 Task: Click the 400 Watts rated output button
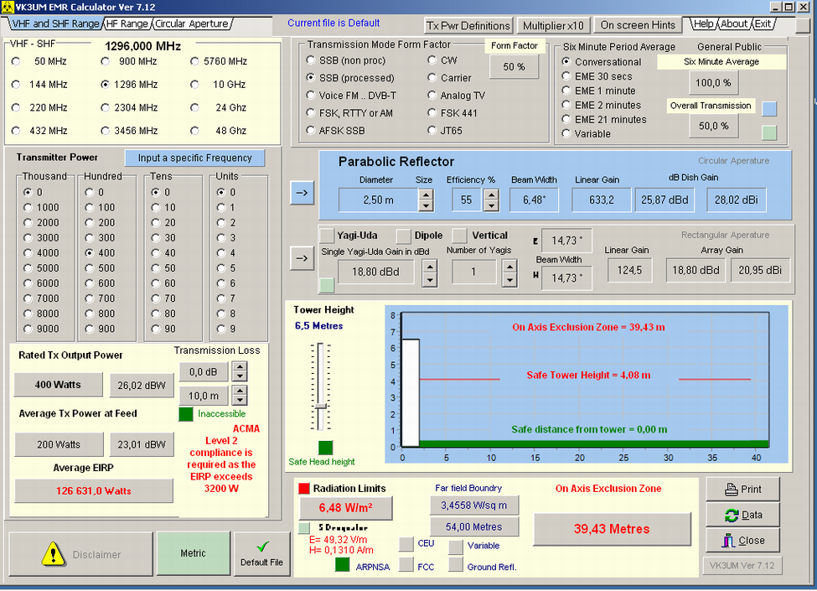pos(58,385)
